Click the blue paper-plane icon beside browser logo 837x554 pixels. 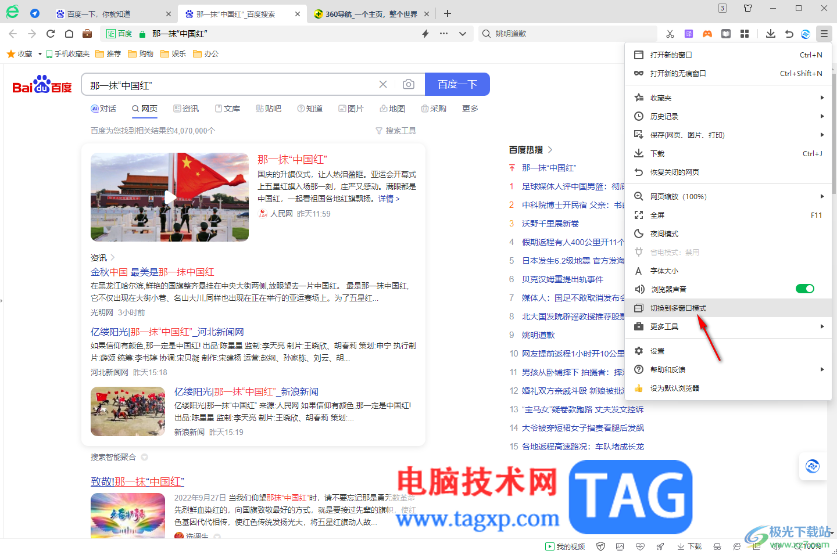pos(35,13)
